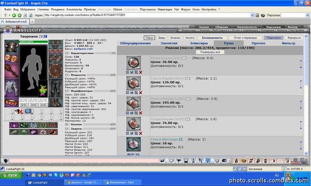Click the smiley face icon in chat bar
This screenshot has height=186, width=311.
217,161
